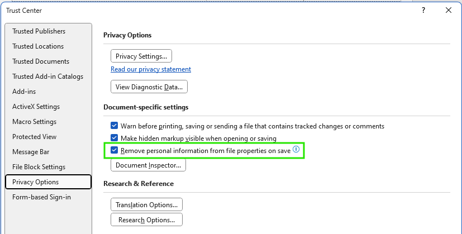Click the info icon beside Remove personal information
Screen dimensions: 462x234
[x=296, y=150]
